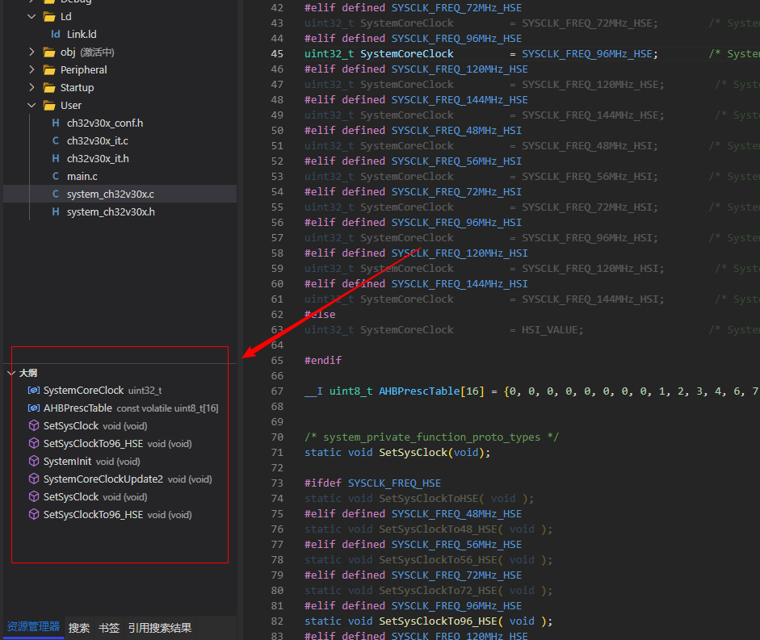Jump to SystemCoreClock uint32_t in outline
Viewport: 760px width, 640px height.
[103, 391]
